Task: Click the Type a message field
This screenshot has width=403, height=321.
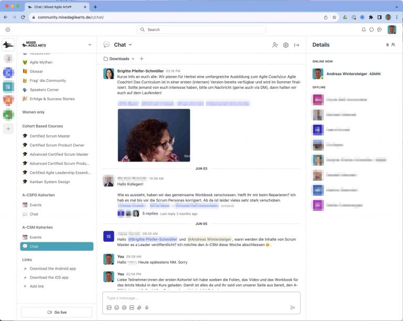Action: tap(199, 298)
